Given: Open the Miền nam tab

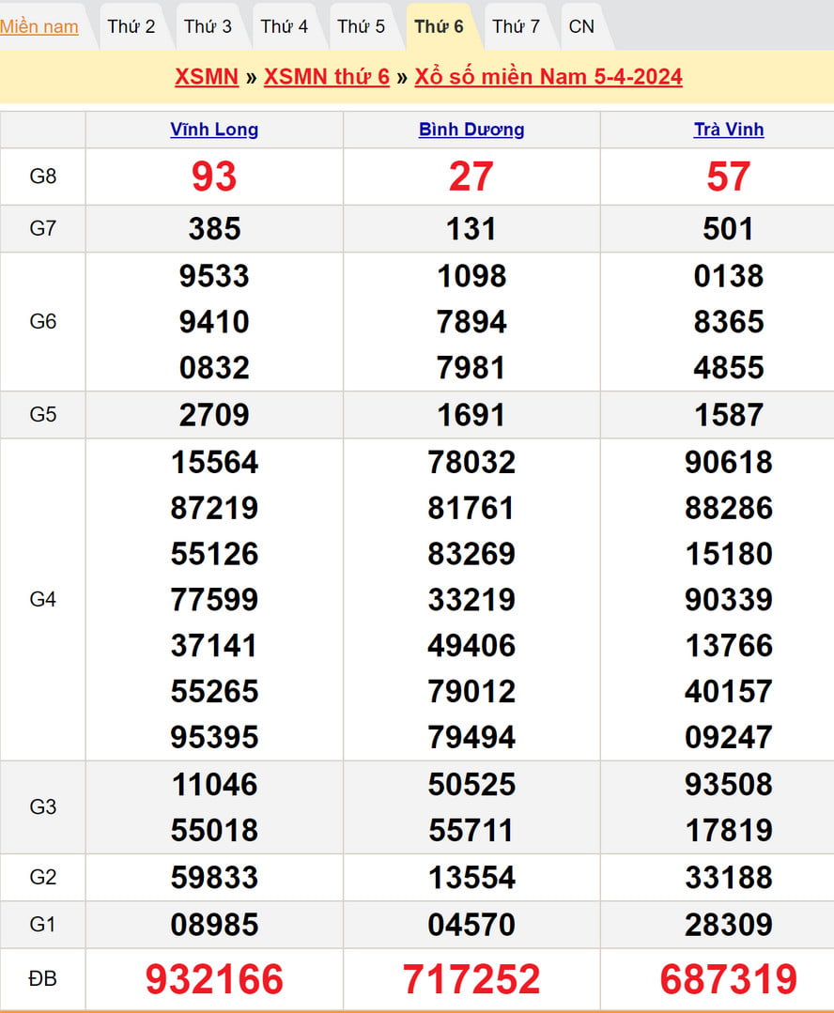Looking at the screenshot, I should [x=39, y=26].
